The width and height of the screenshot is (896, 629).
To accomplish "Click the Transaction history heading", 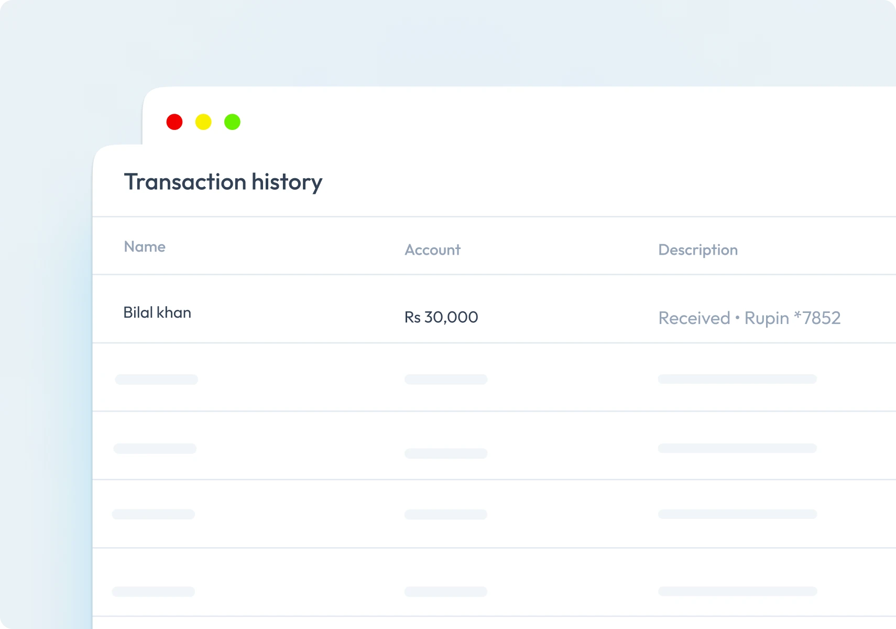I will [x=223, y=182].
